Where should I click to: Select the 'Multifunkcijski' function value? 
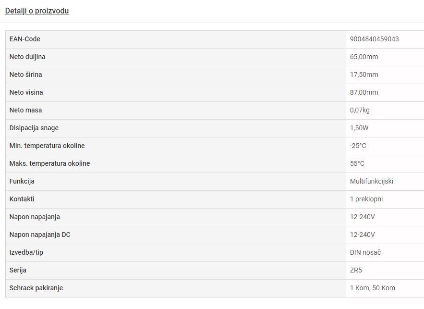click(x=372, y=181)
